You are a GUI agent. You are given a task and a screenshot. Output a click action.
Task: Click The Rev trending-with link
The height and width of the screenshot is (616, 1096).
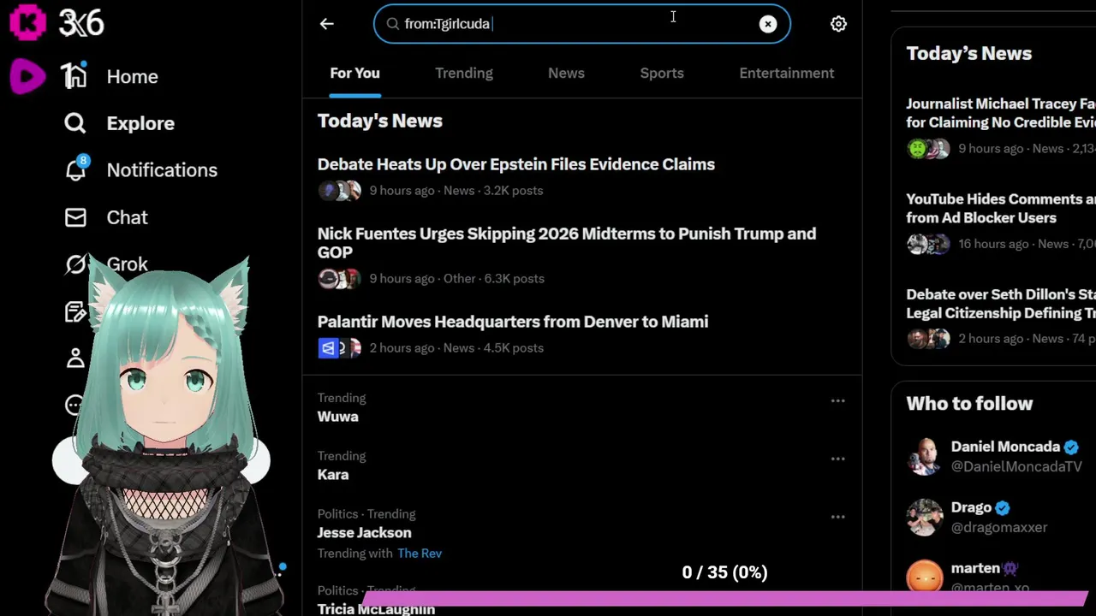(420, 554)
